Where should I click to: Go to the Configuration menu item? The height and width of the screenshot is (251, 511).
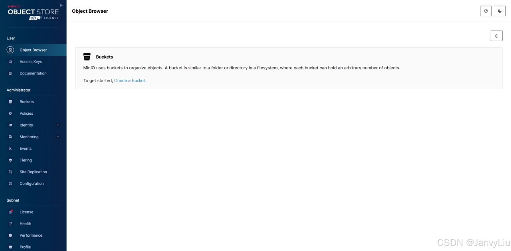(x=32, y=184)
